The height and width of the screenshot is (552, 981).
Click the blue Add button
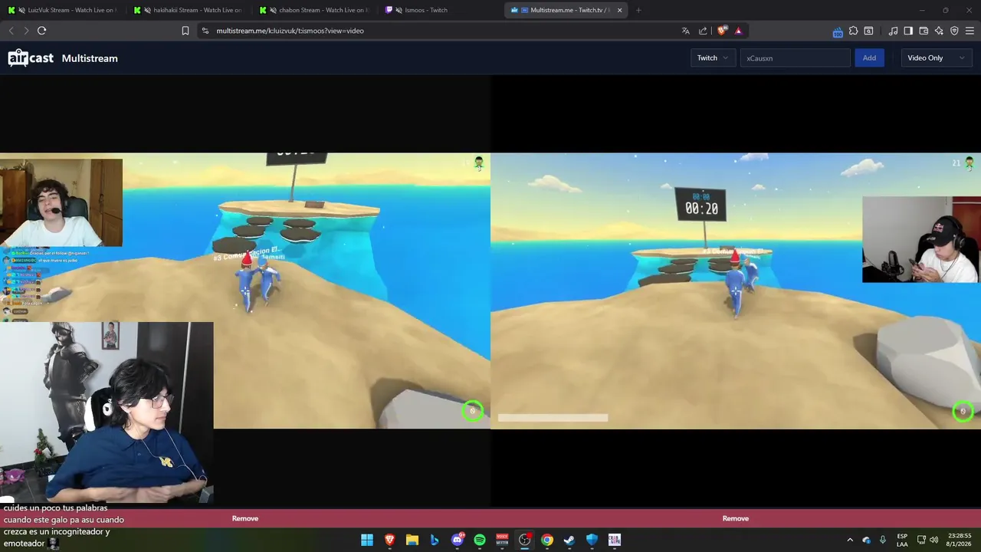tap(869, 58)
